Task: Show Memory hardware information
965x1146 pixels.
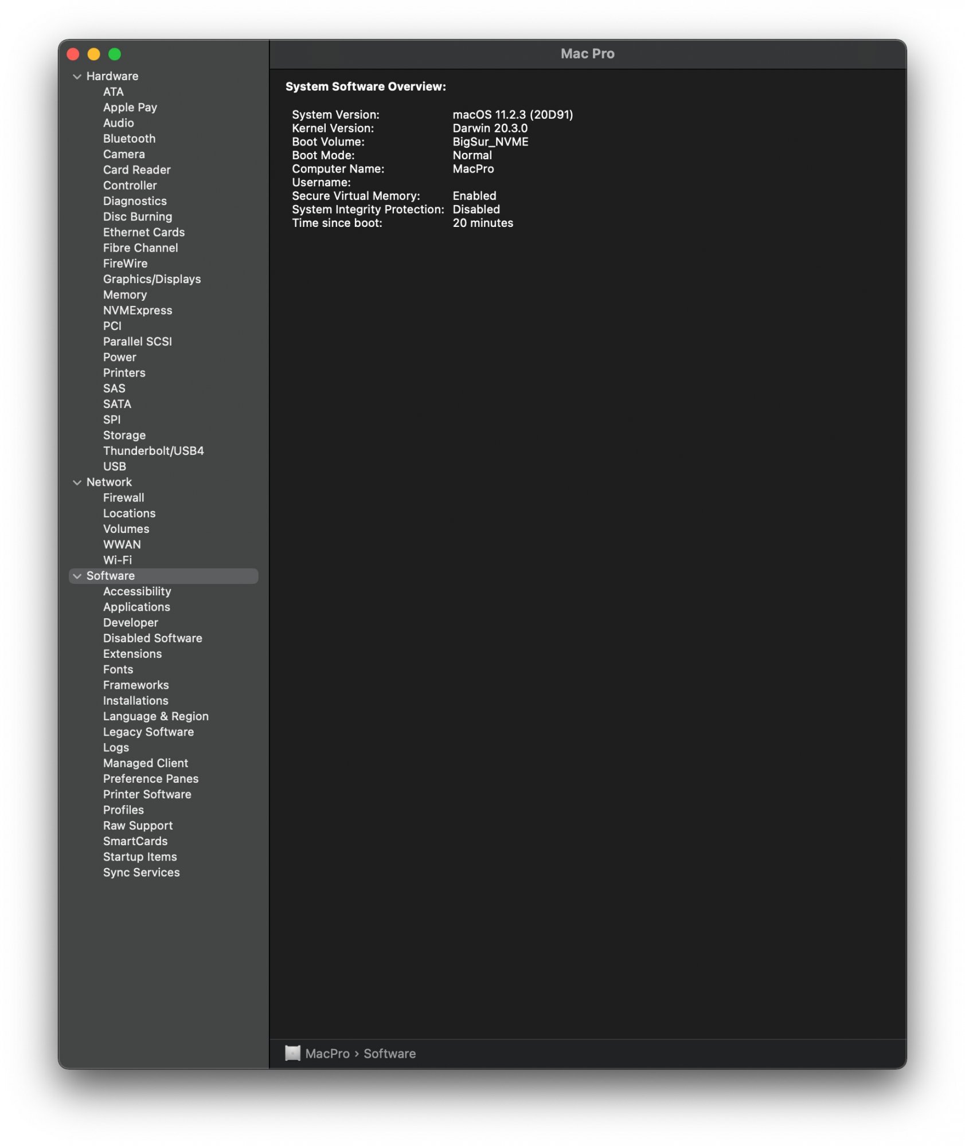Action: [125, 295]
